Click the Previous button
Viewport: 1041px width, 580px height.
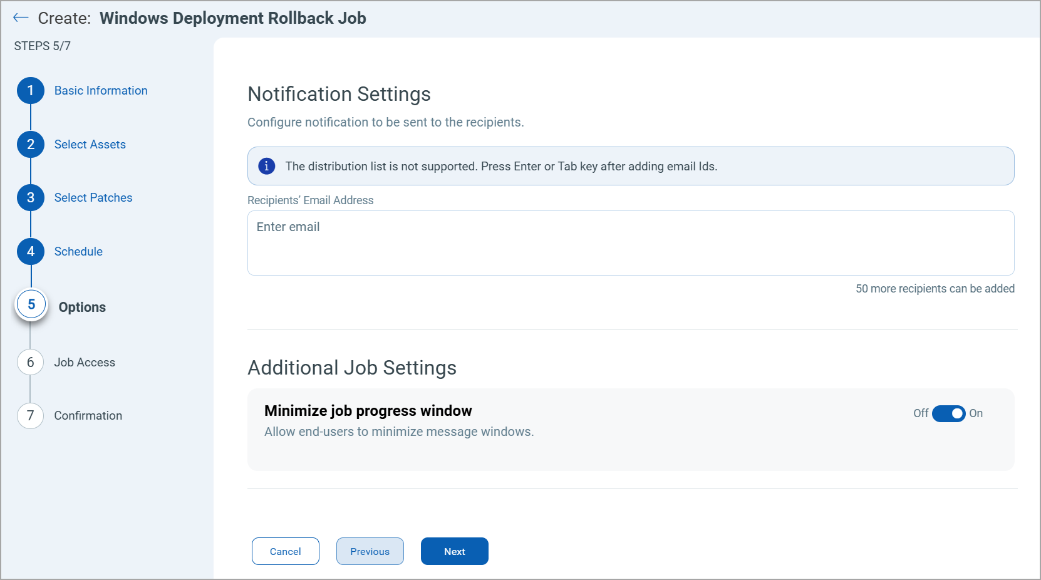370,551
